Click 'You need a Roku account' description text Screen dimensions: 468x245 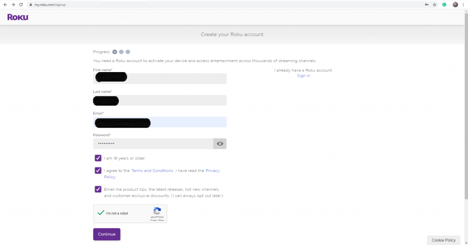[204, 61]
